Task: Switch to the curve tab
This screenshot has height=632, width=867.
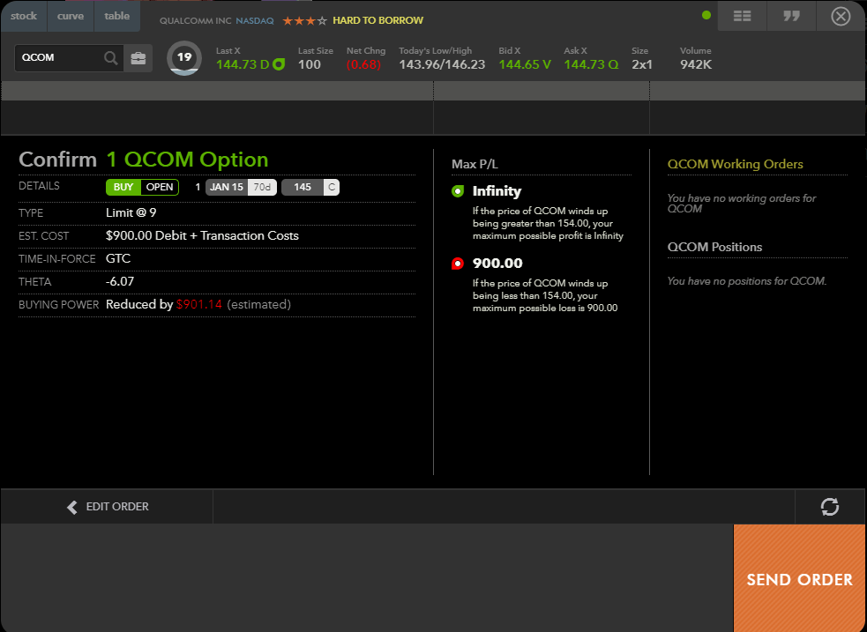Action: pyautogui.click(x=71, y=16)
